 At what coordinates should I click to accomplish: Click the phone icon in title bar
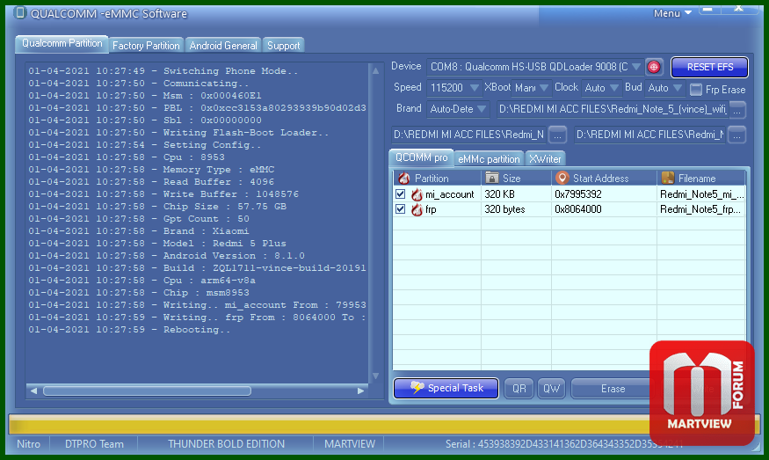click(19, 12)
